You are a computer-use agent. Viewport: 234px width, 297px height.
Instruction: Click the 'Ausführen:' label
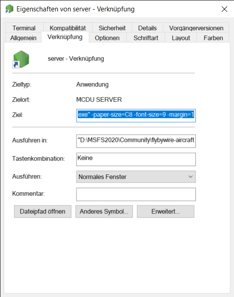click(27, 177)
